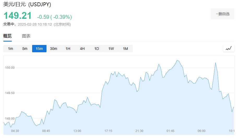This screenshot has width=239, height=138.
Task: Select the 1m timeframe
Action: 10,49
